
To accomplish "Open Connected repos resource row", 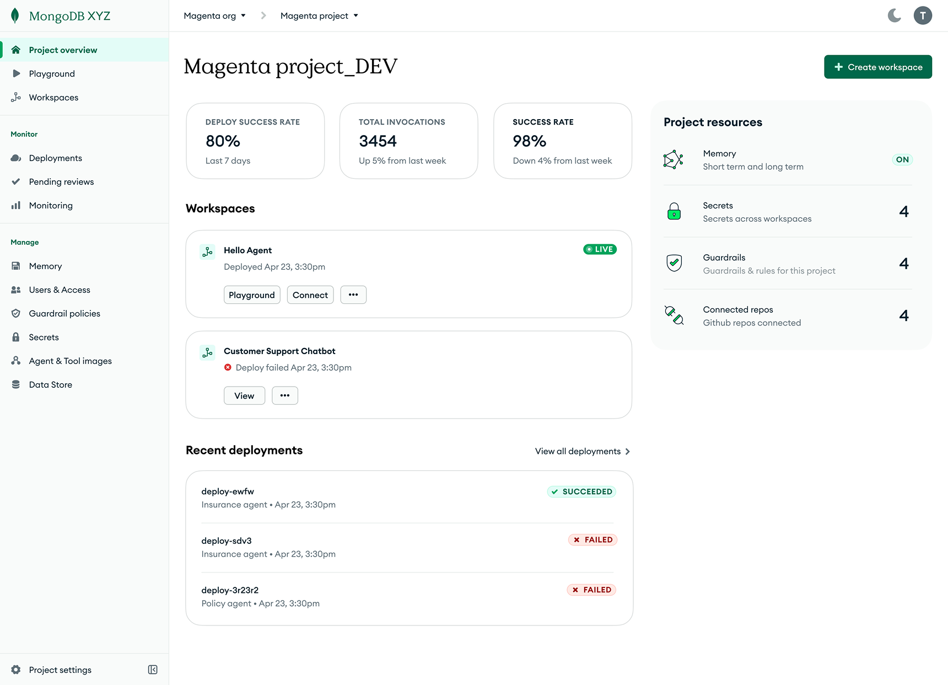I will coord(788,315).
